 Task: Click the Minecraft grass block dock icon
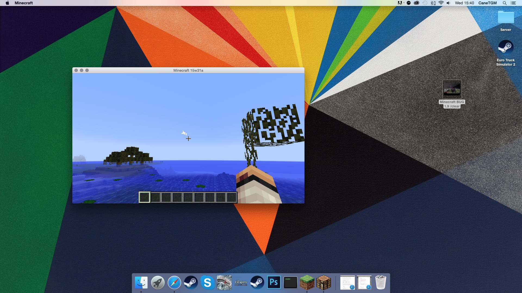pos(307,283)
